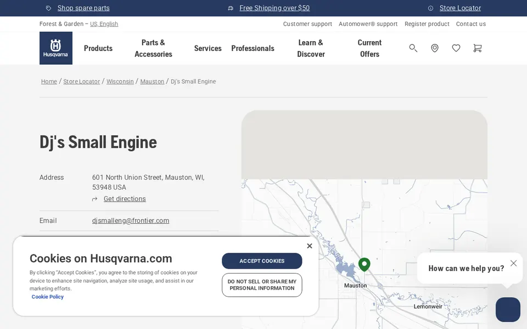Go to Mauston breadcrumb
Screen dimensions: 527x329
pos(152,82)
